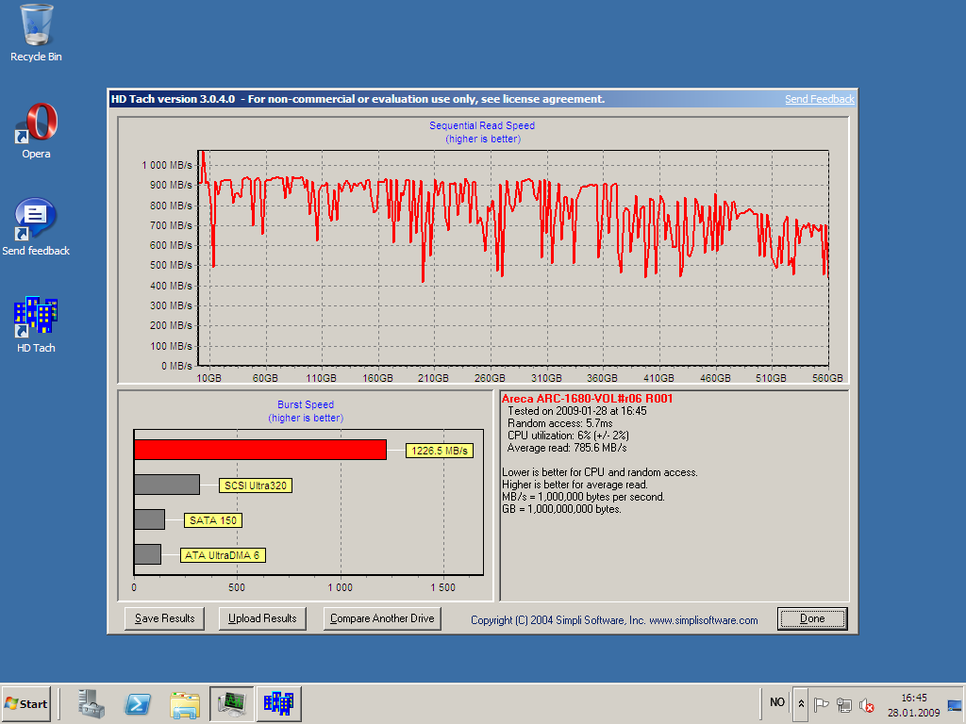Click the 560GB axis label
Viewport: 966px width, 724px height.
click(x=827, y=378)
